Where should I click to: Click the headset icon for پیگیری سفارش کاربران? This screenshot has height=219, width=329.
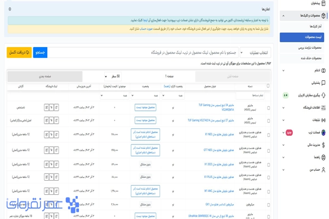click(324, 95)
